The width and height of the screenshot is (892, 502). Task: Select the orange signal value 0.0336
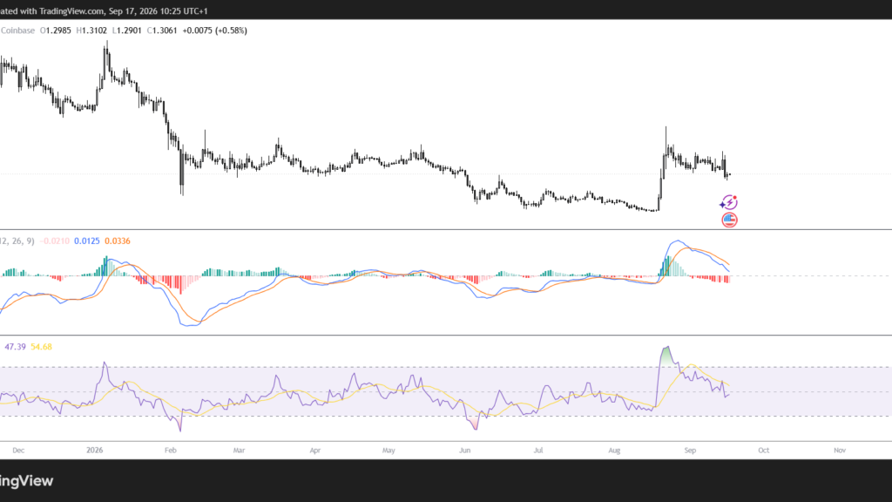(118, 241)
